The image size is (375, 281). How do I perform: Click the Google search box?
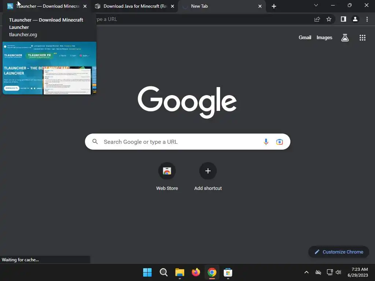click(x=187, y=142)
